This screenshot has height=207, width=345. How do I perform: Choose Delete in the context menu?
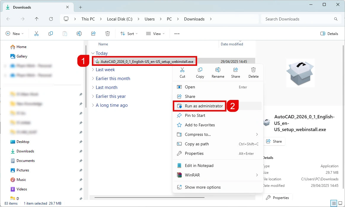click(x=253, y=73)
